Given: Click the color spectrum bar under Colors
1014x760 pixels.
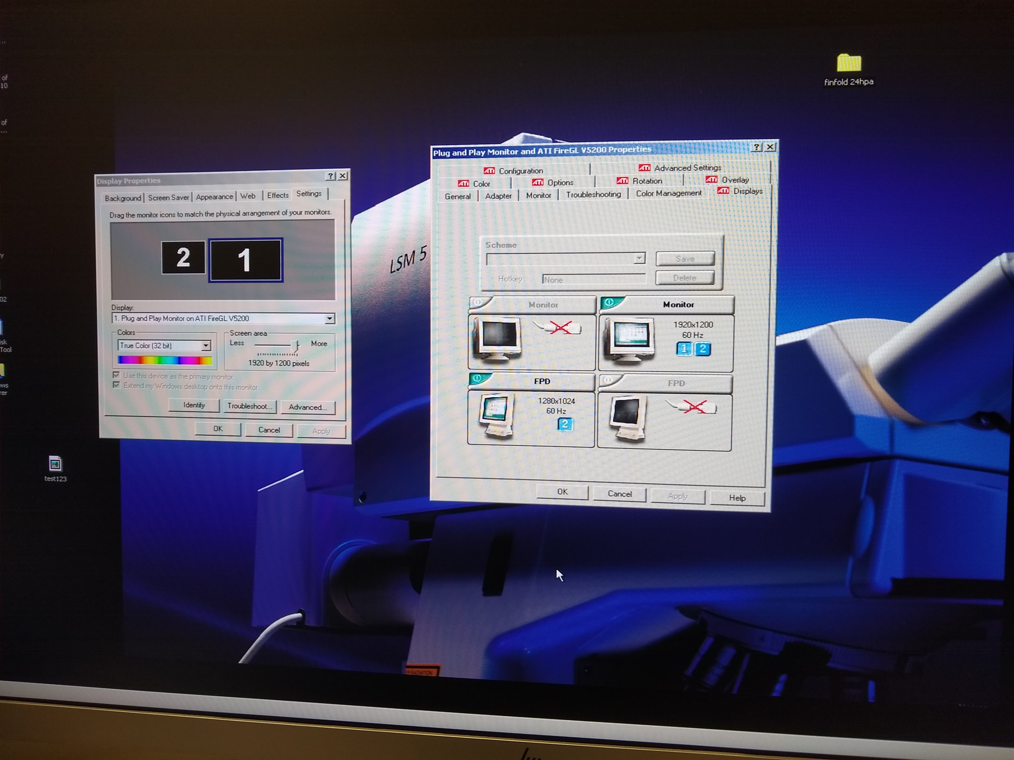Looking at the screenshot, I should (x=165, y=360).
